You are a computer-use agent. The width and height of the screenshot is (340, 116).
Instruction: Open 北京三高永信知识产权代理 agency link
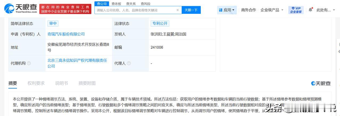point(77,63)
